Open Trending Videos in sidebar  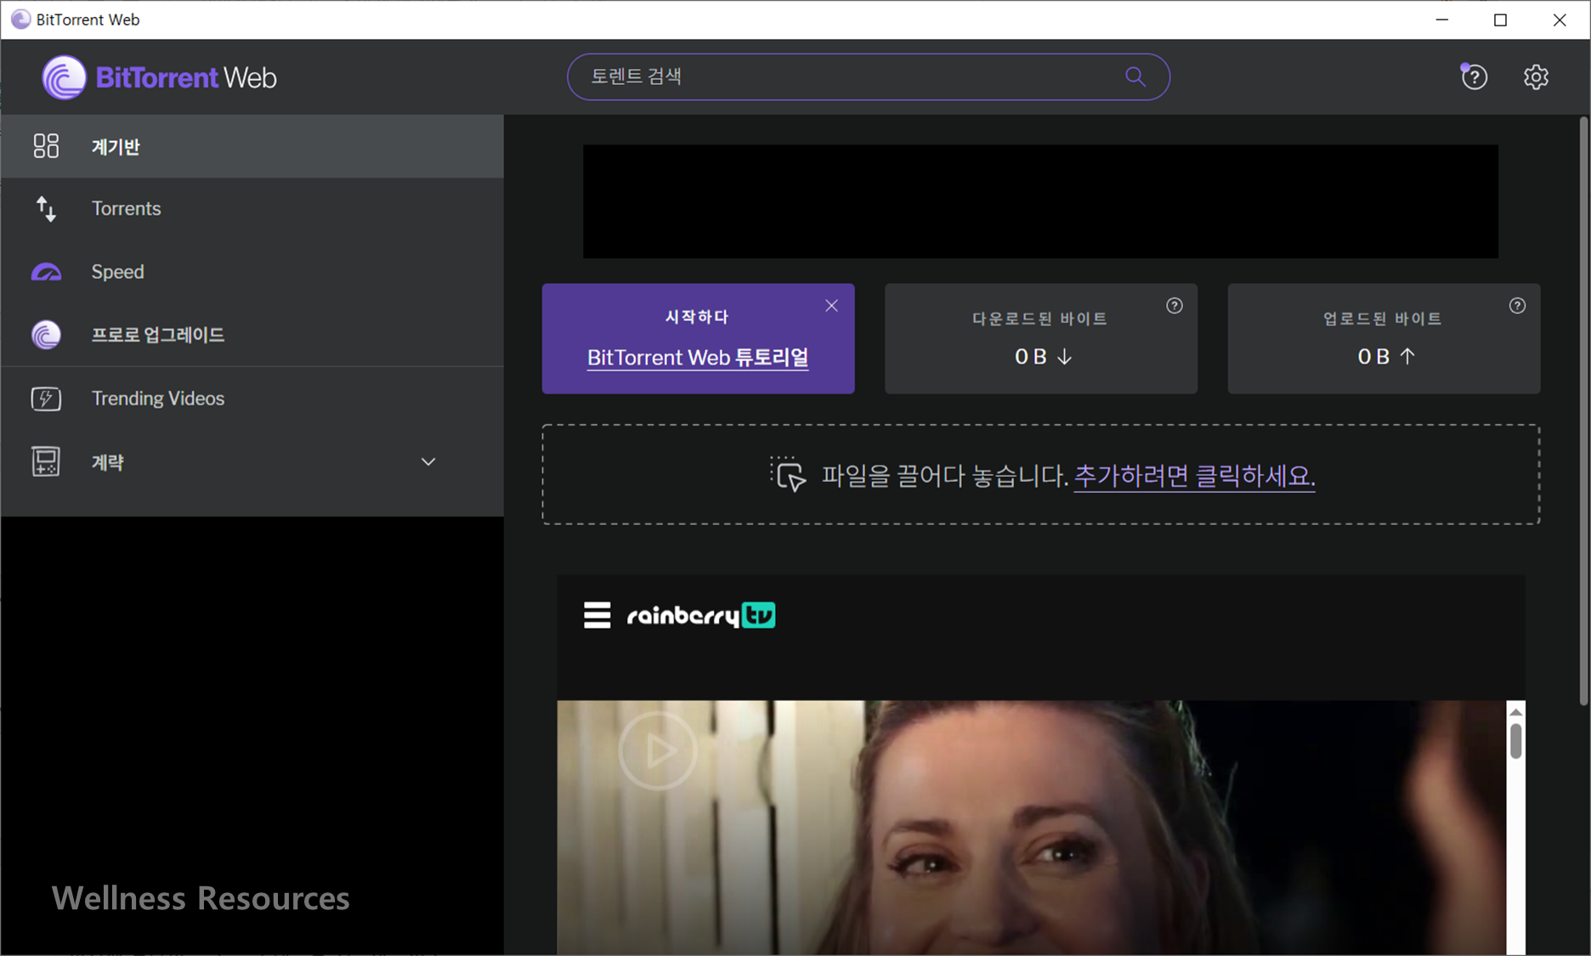(252, 399)
